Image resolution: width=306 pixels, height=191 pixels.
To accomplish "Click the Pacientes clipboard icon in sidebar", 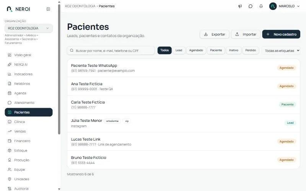I will 9,112.
